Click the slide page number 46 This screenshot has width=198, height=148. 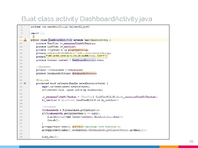(x=191, y=141)
